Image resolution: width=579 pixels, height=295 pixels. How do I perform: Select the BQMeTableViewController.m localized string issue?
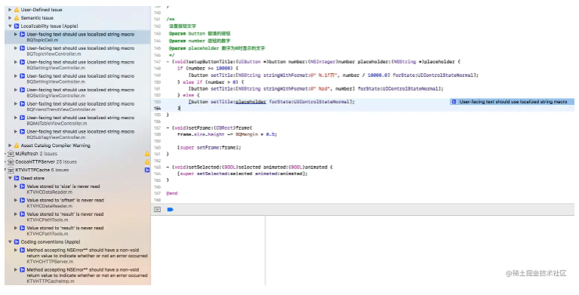click(x=78, y=121)
